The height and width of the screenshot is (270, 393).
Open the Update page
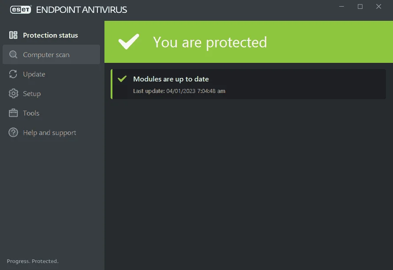pos(51,74)
